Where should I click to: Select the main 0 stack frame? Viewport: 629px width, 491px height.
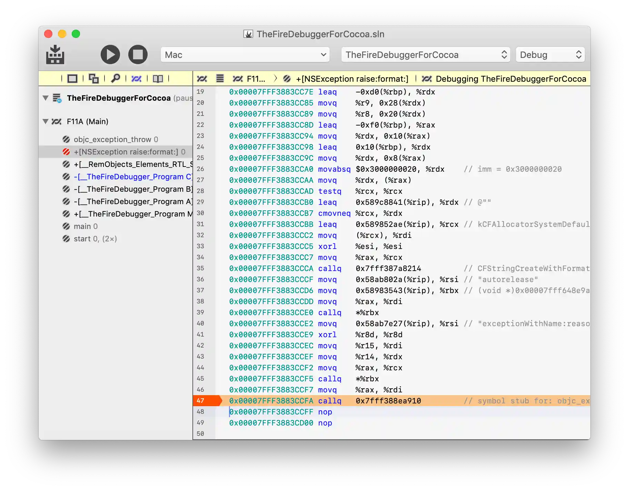pyautogui.click(x=86, y=226)
